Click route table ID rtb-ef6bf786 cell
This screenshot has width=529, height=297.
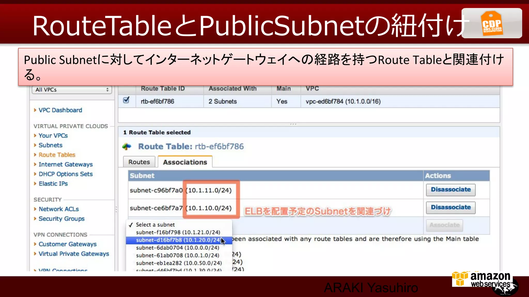(158, 101)
